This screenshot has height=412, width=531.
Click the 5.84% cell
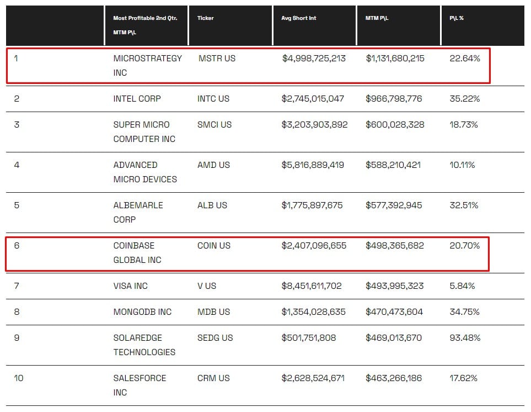tap(462, 286)
